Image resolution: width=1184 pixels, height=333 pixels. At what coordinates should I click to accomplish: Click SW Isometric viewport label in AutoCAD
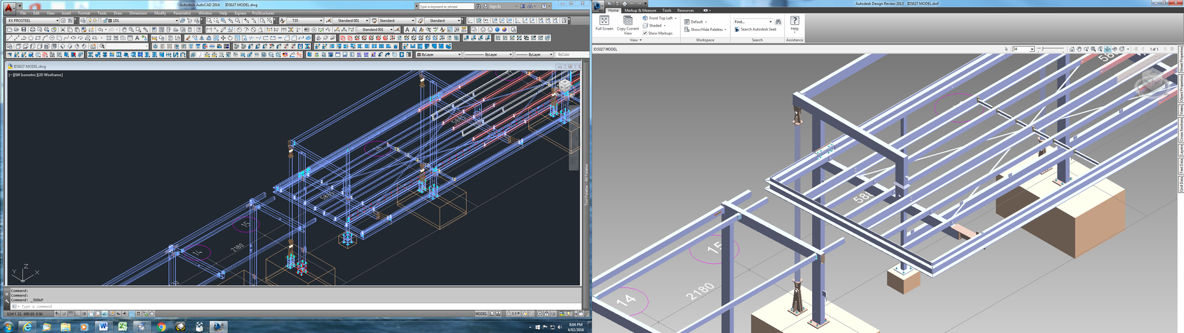[25, 75]
